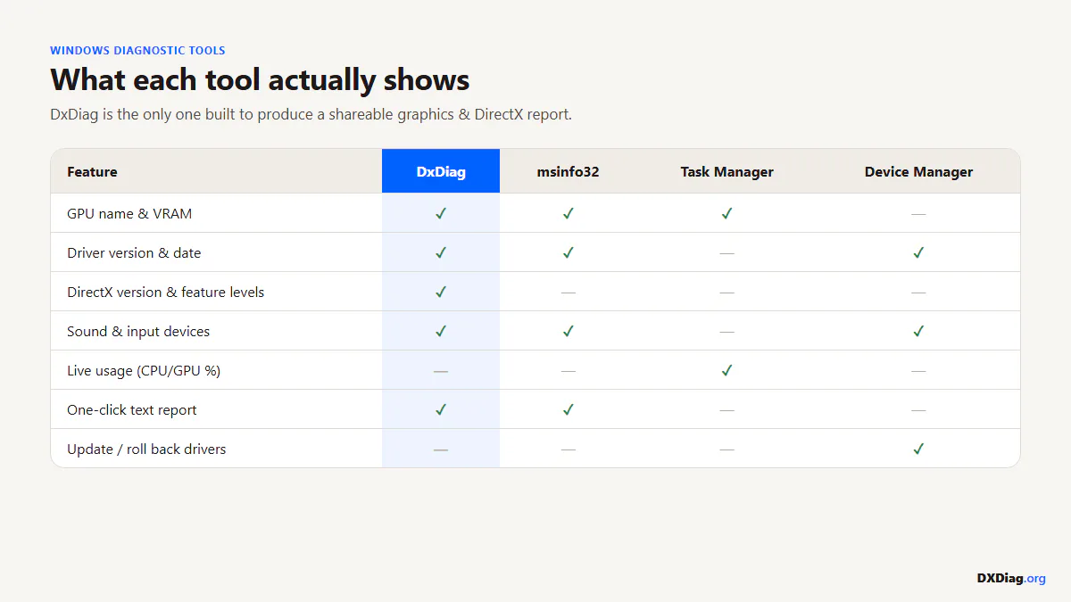The width and height of the screenshot is (1071, 602).
Task: Click the Feature column header
Action: click(x=92, y=171)
